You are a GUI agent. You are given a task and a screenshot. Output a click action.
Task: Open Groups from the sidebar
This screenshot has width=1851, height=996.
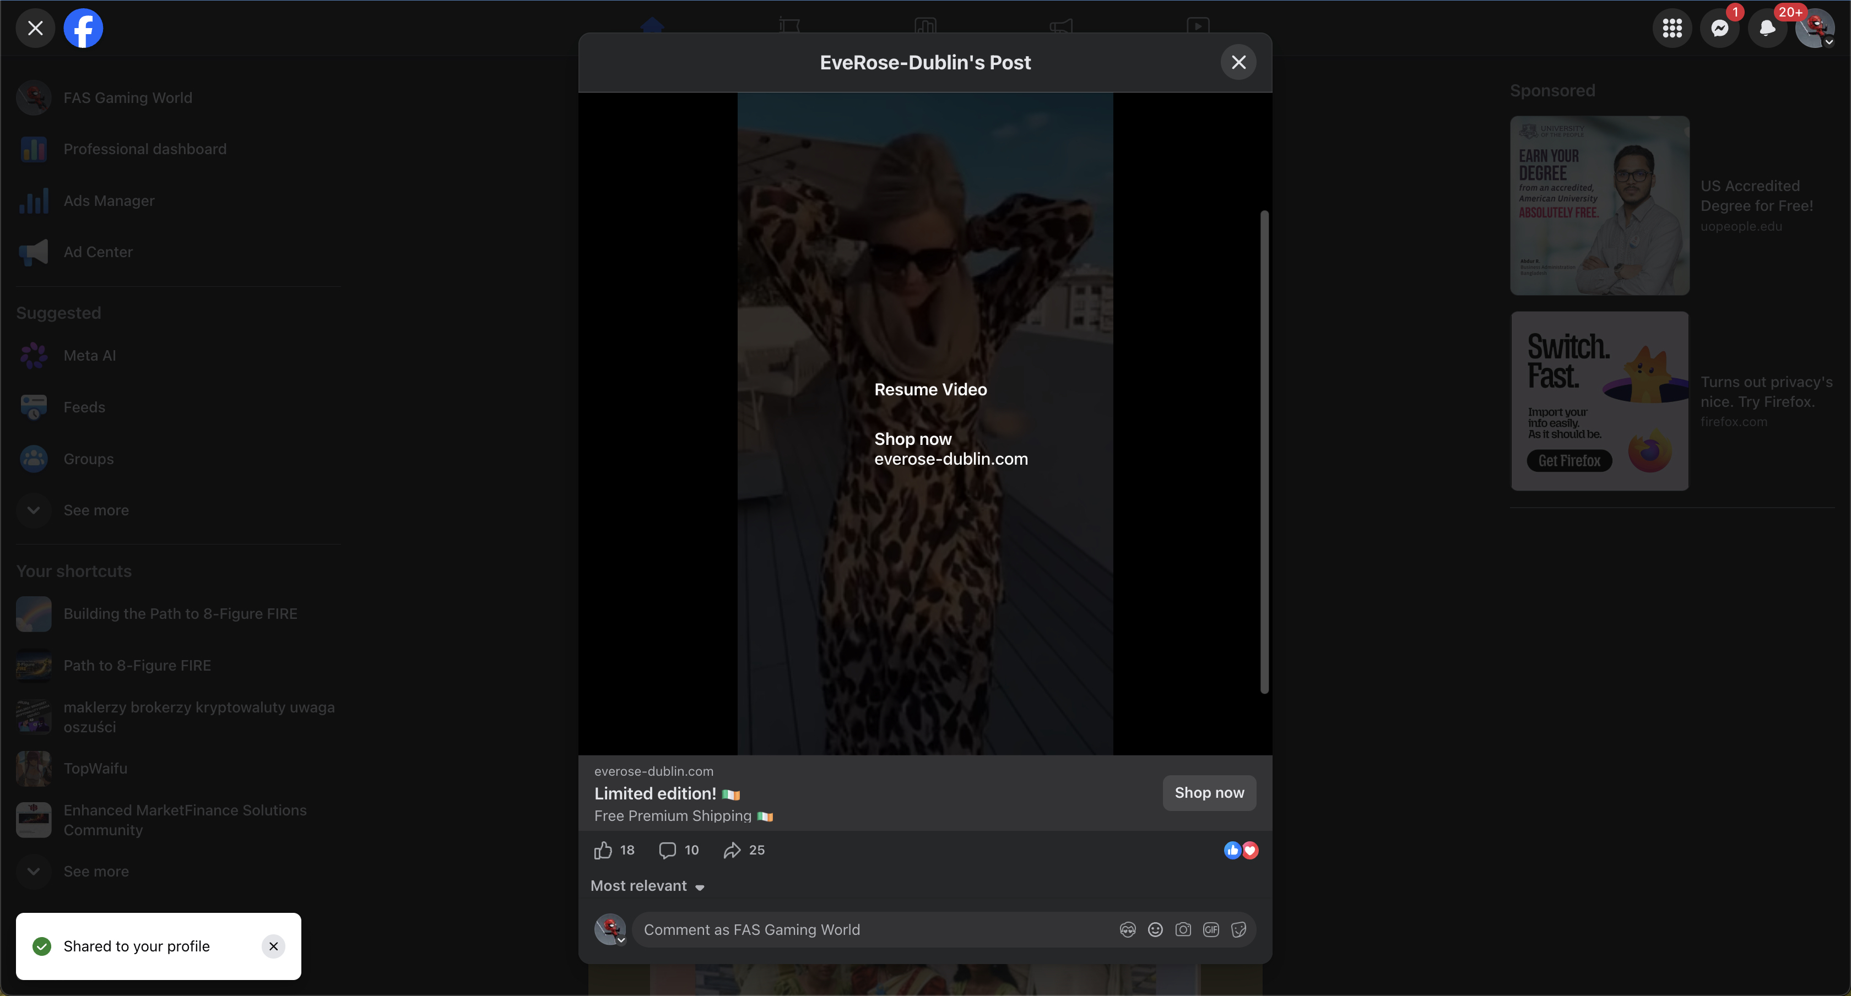click(x=178, y=459)
